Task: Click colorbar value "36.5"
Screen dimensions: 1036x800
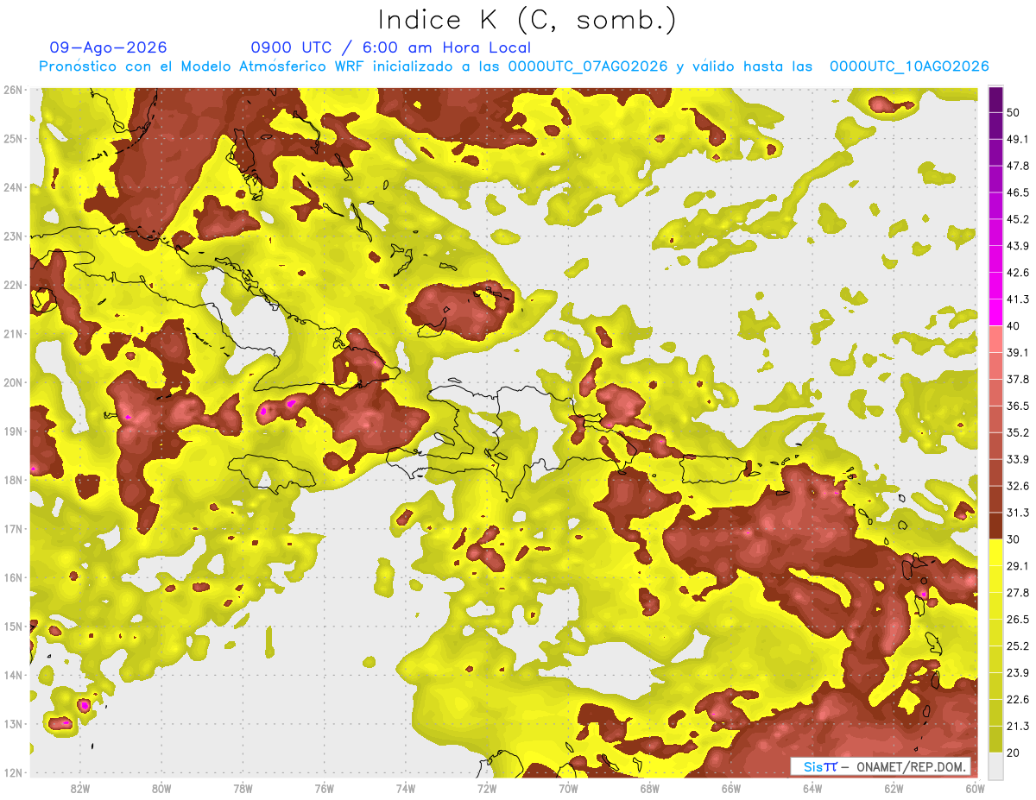Action: [x=1018, y=406]
